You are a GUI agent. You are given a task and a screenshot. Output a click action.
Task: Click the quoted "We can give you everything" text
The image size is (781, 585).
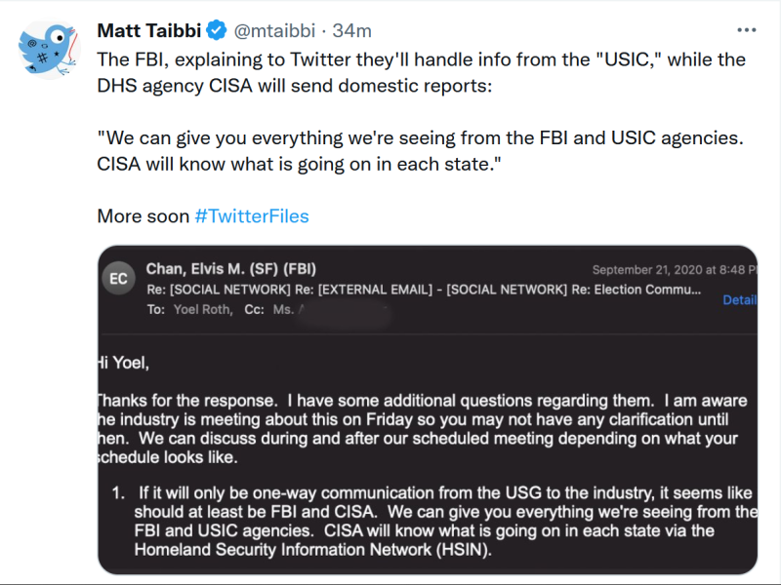coord(421,150)
